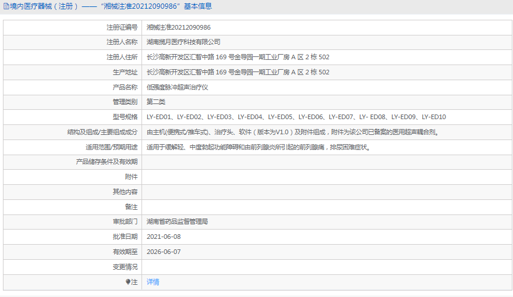Click the 审批部门 label
The image size is (513, 297).
125,221
